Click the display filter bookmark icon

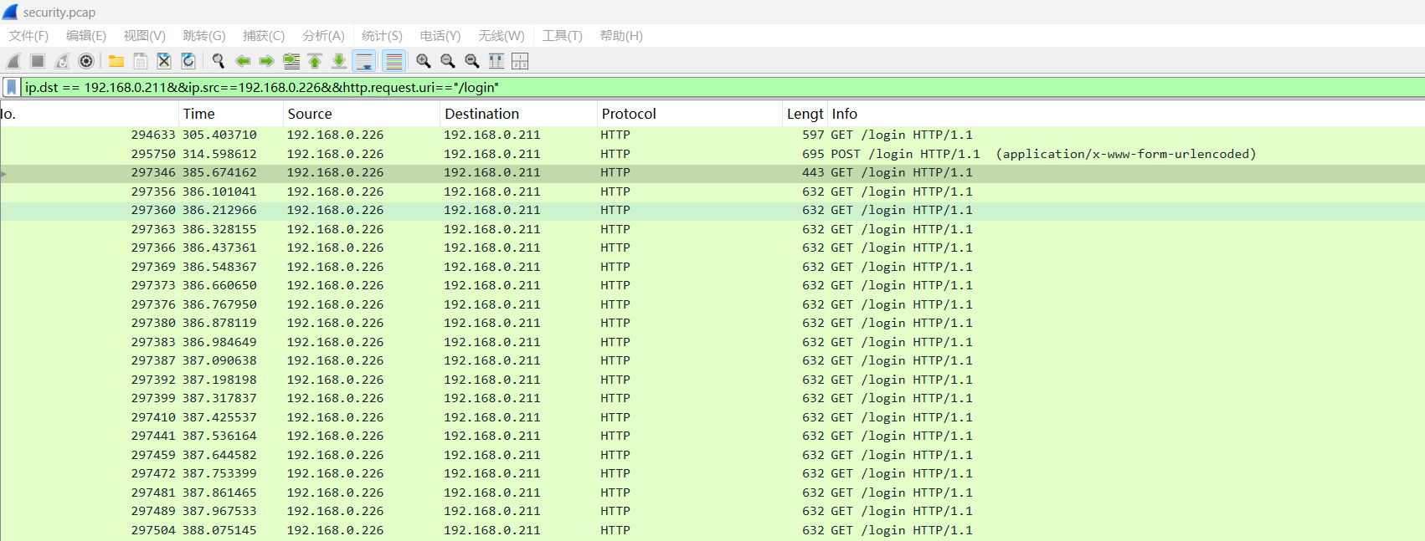(x=12, y=87)
